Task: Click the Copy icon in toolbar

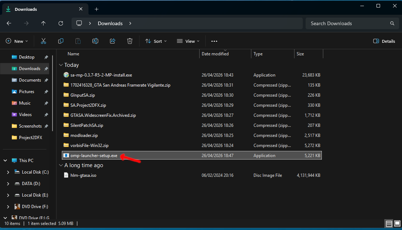Action: [61, 41]
